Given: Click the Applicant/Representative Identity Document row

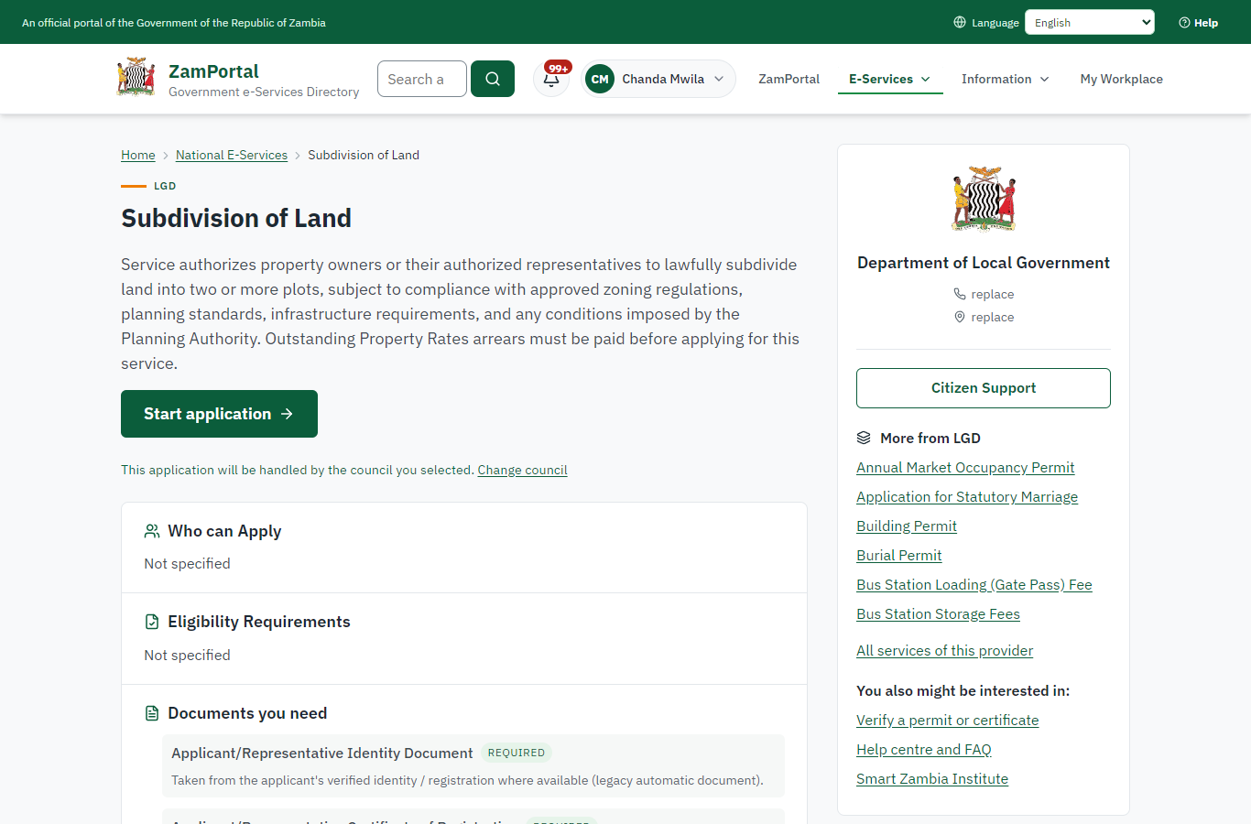Looking at the screenshot, I should (473, 766).
